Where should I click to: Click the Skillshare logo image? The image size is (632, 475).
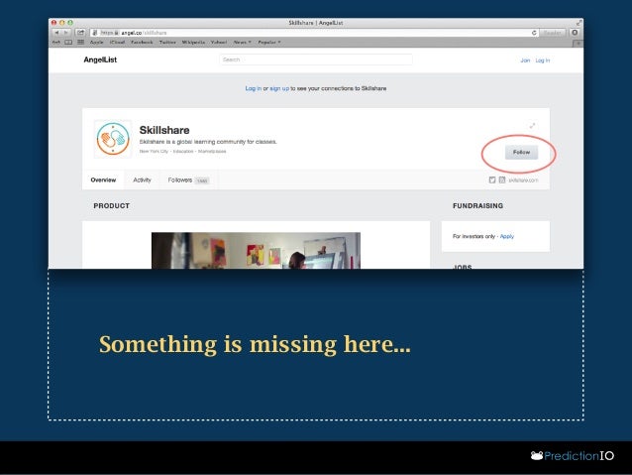[113, 139]
